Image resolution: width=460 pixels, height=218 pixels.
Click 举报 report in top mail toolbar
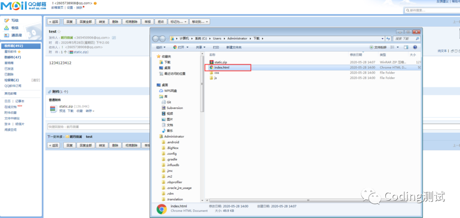click(x=147, y=22)
